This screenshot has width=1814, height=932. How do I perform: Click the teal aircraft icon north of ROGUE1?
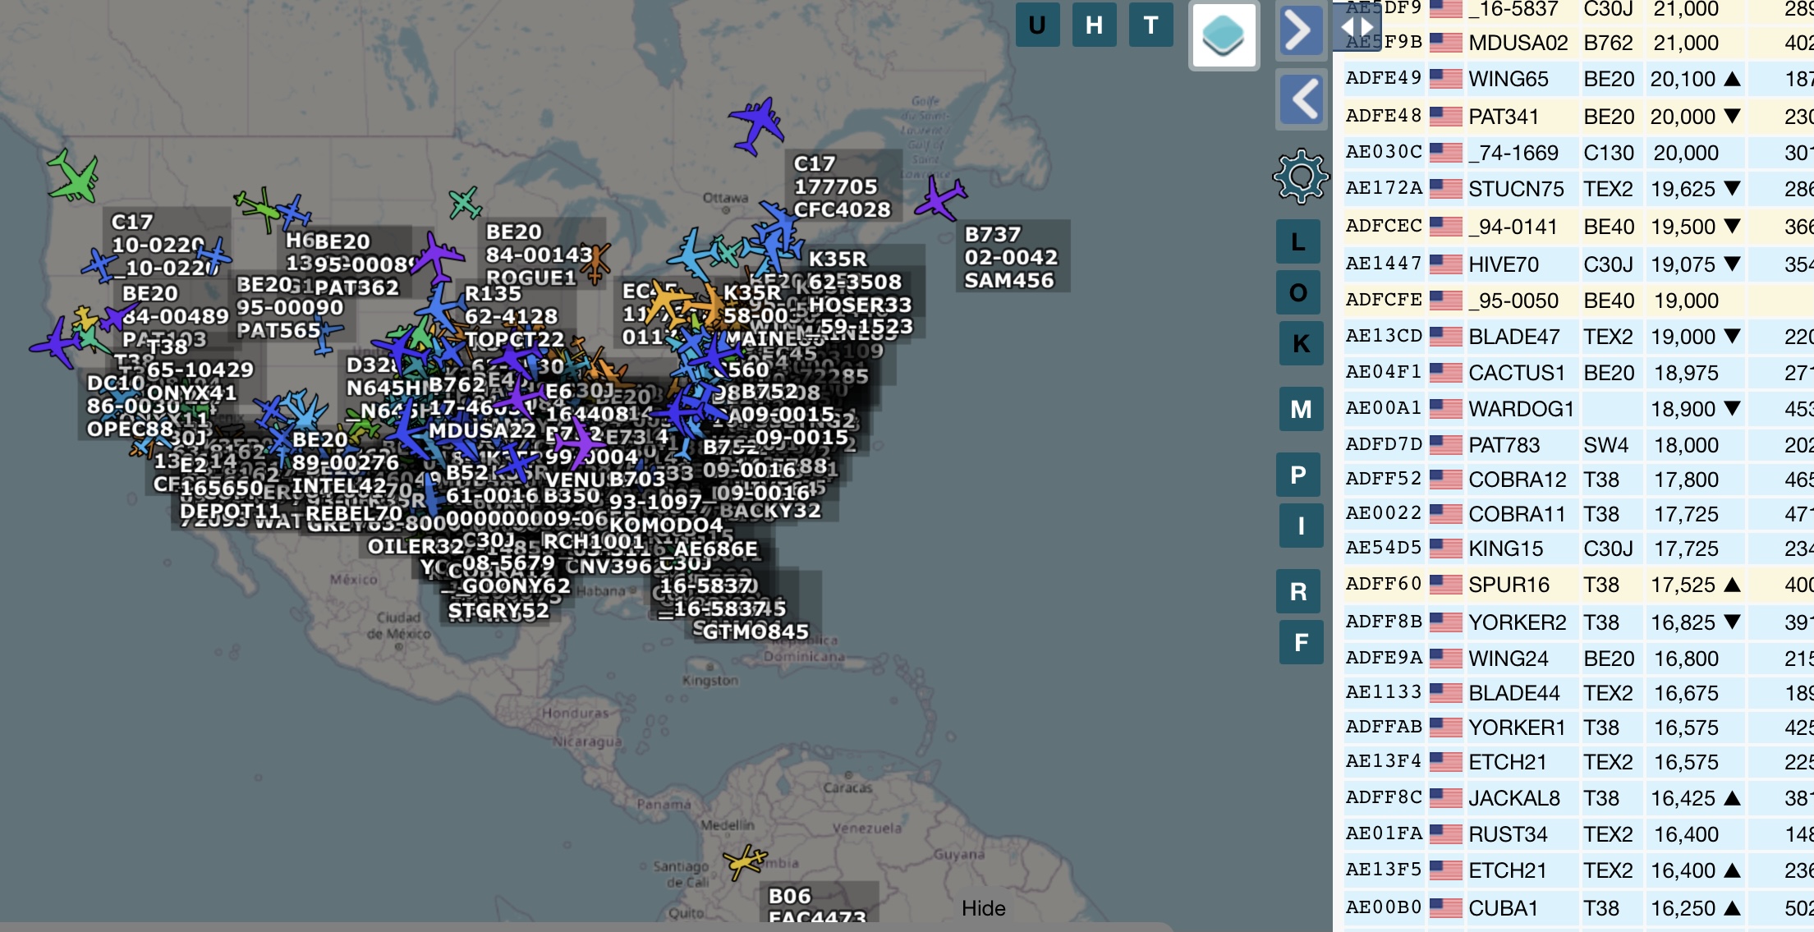coord(466,203)
